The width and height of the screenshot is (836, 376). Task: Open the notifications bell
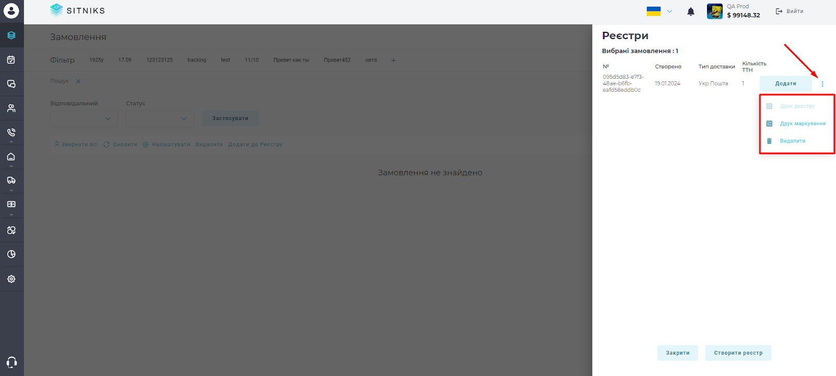[691, 11]
